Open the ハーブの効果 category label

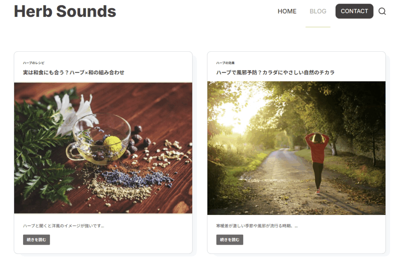coord(225,63)
